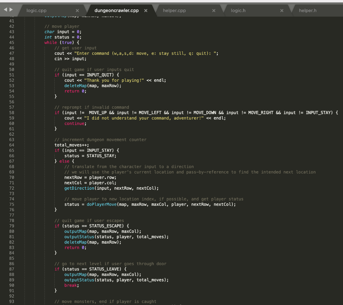The height and width of the screenshot is (305, 343).
Task: Switch to the logic.cpp tab
Action: point(37,11)
